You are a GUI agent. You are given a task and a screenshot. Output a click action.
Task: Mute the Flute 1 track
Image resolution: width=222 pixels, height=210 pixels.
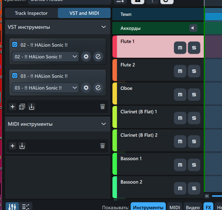pyautogui.click(x=180, y=48)
